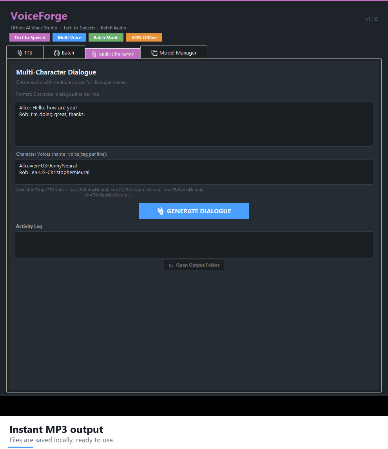
Task: Focus the Character Voices text box
Action: tap(194, 172)
